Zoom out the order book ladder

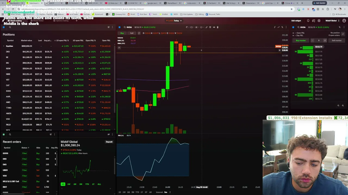(338, 106)
